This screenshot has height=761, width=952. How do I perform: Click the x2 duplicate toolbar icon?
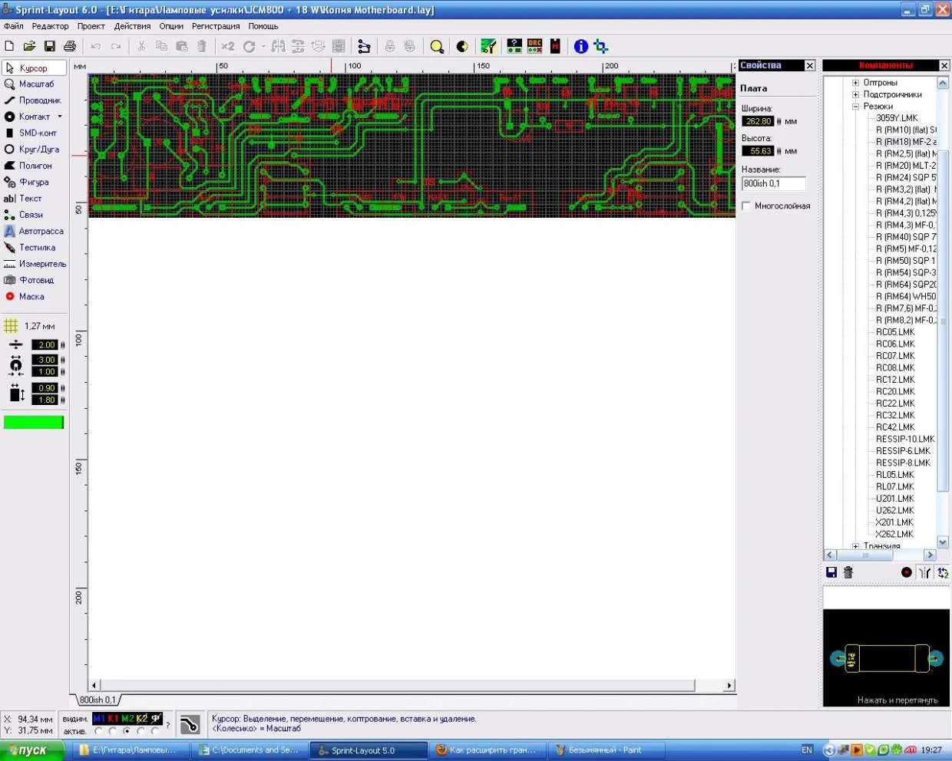[228, 47]
